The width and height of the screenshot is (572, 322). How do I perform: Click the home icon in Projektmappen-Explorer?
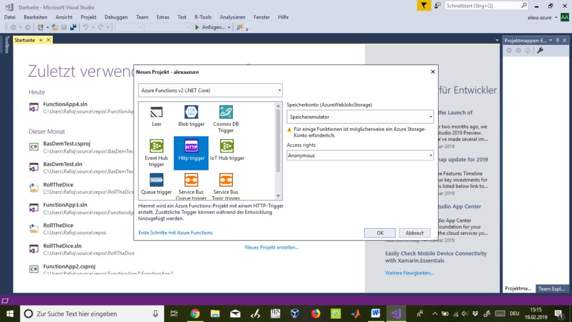coord(527,50)
